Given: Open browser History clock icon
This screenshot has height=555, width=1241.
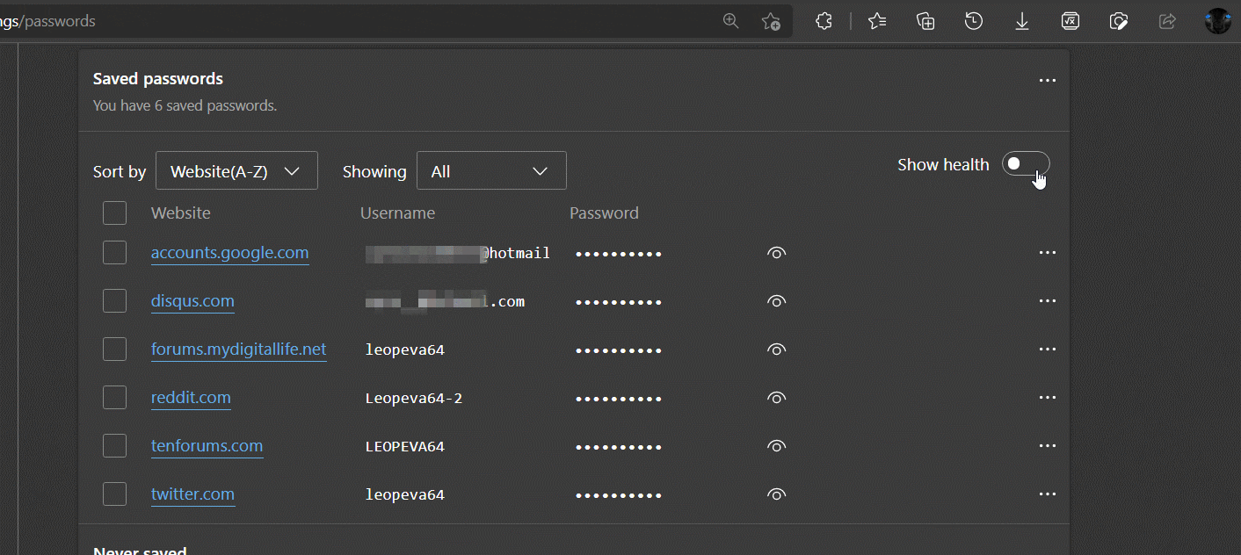Looking at the screenshot, I should (x=974, y=21).
